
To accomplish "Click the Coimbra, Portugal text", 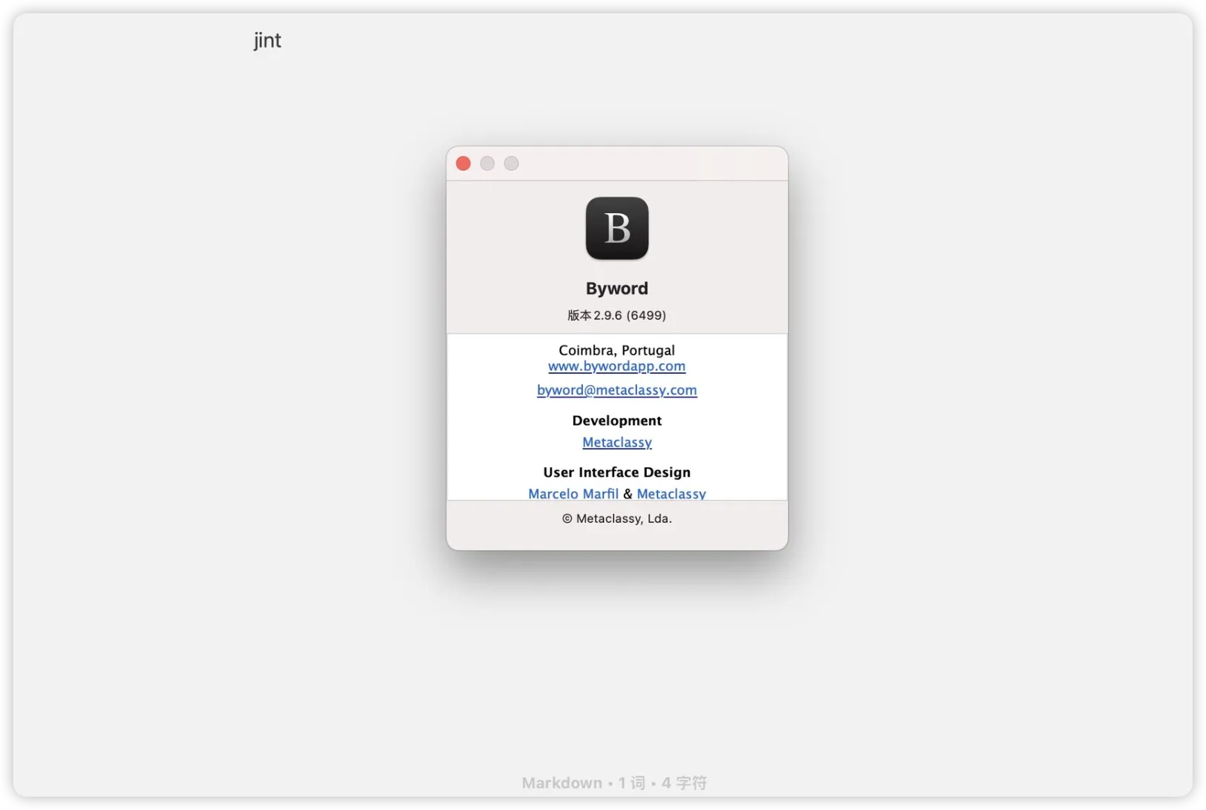I will [x=617, y=350].
